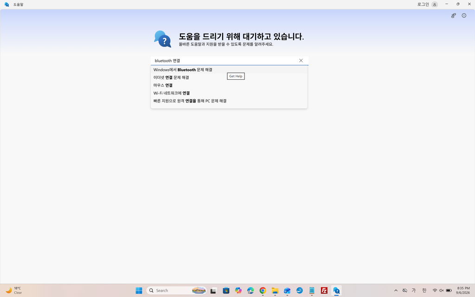Click the 가 IME indicator in tray

(414, 291)
